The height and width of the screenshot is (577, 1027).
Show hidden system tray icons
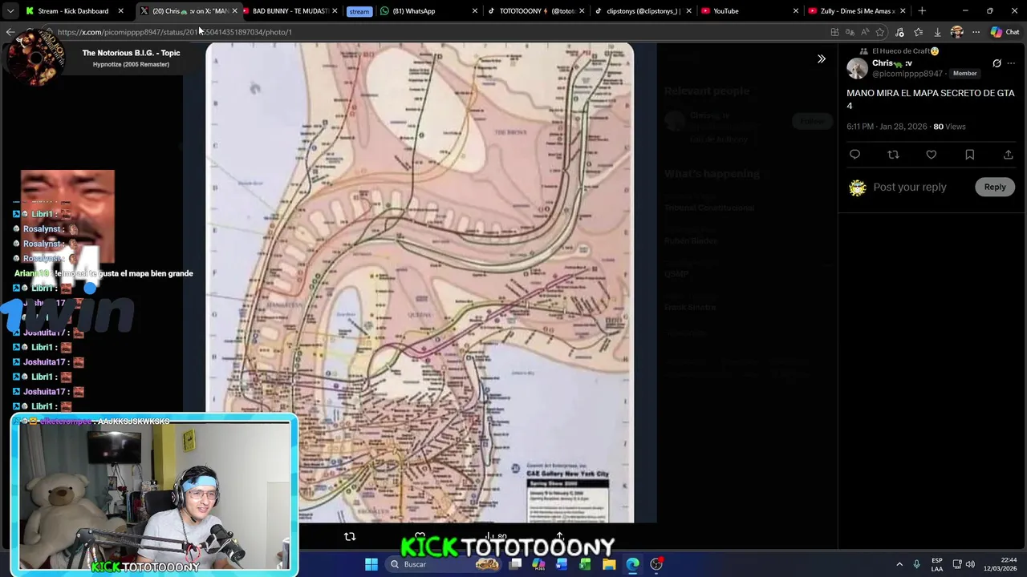click(899, 564)
